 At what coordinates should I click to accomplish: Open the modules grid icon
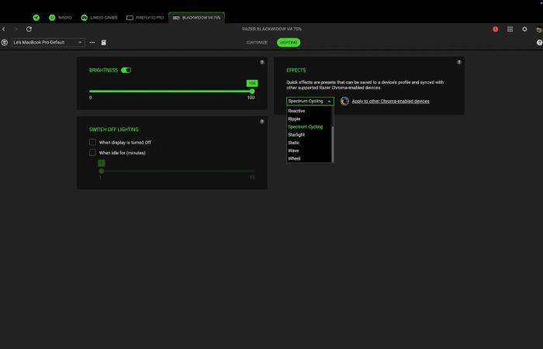coord(510,29)
